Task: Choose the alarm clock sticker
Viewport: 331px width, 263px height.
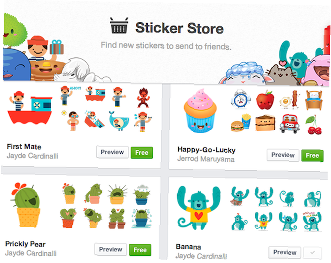Action: 241,99
